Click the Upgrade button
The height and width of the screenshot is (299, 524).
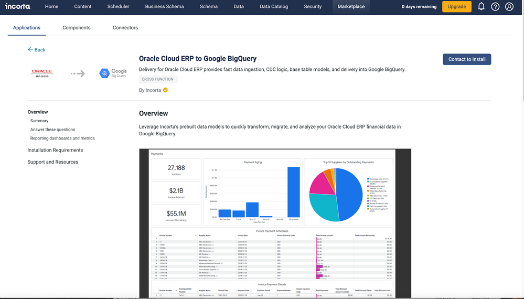[x=456, y=7]
